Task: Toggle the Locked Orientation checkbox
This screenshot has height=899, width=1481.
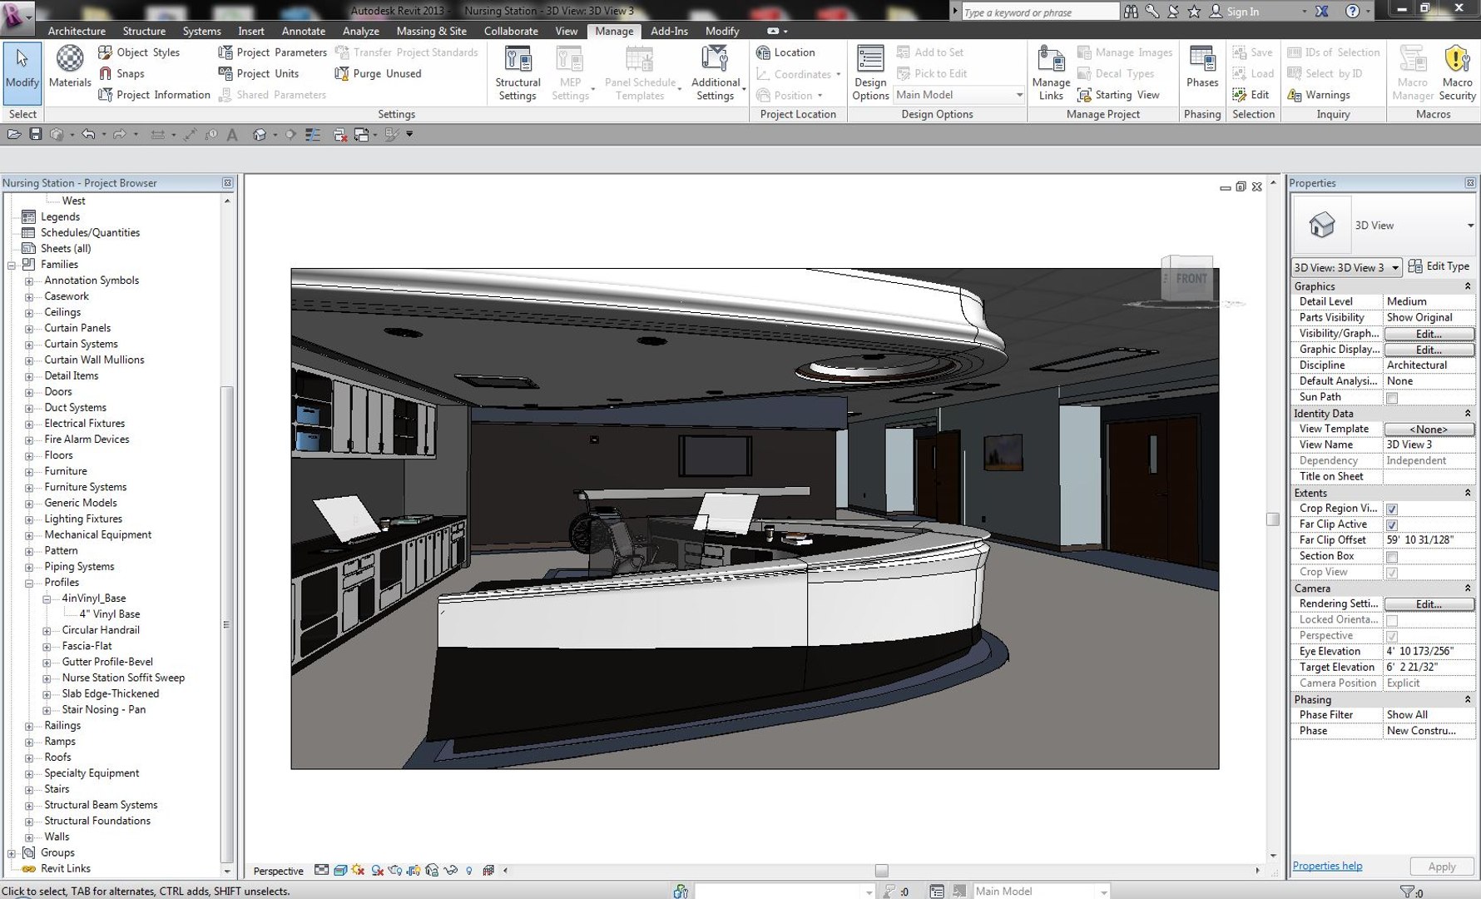Action: 1392,620
